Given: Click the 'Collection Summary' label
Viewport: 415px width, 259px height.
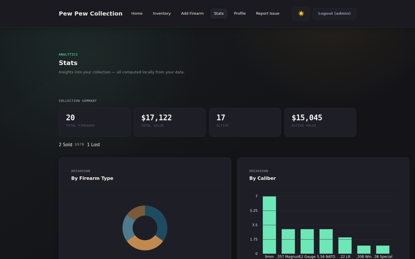Looking at the screenshot, I should (x=78, y=101).
